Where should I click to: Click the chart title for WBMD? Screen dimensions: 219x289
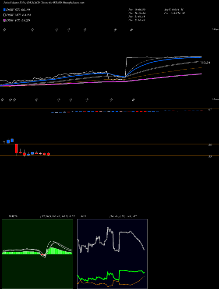coord(44,3)
